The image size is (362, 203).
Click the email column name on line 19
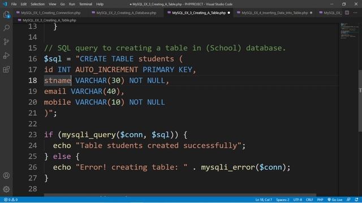(55, 91)
